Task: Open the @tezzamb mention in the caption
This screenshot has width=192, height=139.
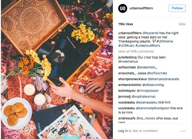Action: pos(150,33)
